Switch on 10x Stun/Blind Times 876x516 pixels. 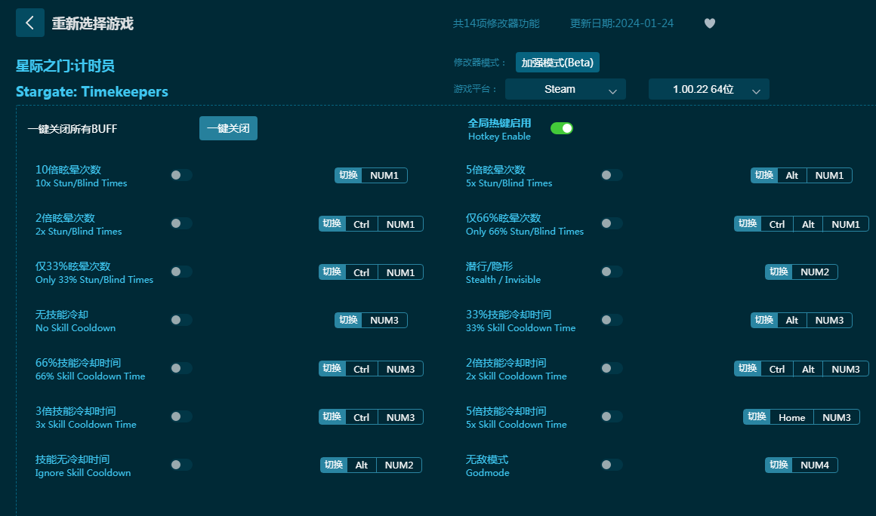pos(180,175)
